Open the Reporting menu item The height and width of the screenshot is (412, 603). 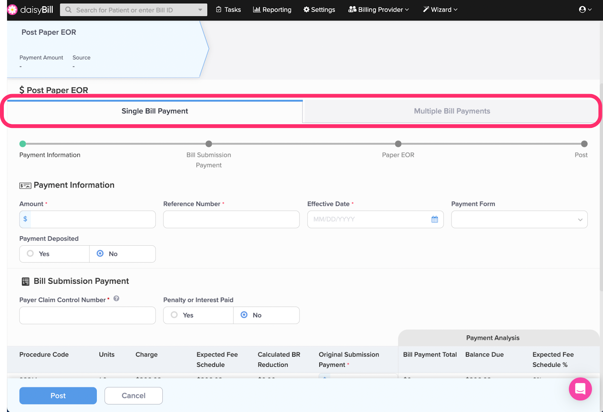[272, 9]
